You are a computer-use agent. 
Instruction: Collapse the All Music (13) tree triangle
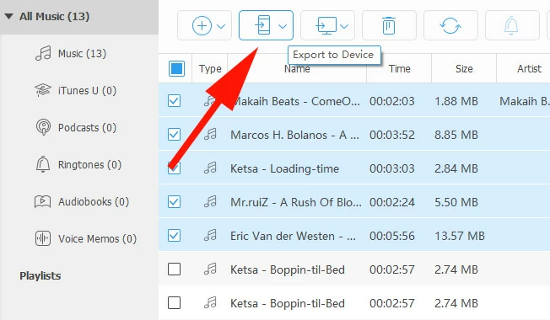pos(8,16)
